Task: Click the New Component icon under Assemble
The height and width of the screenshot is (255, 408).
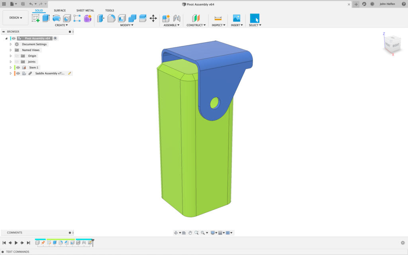Action: click(x=166, y=18)
